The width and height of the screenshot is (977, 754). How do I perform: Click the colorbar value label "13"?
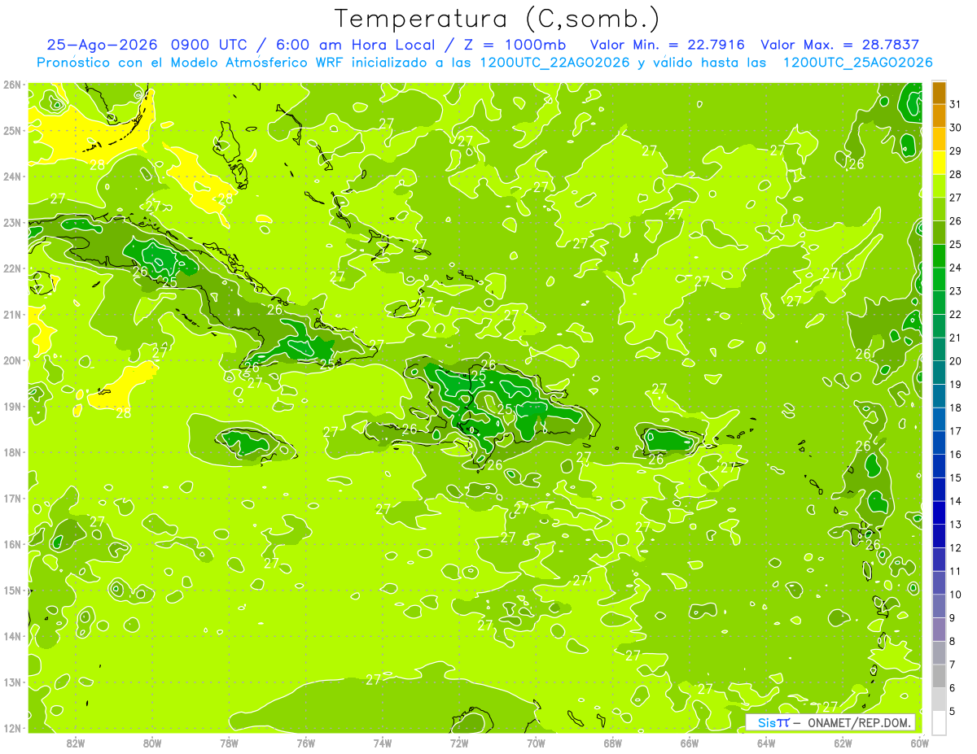pos(956,524)
